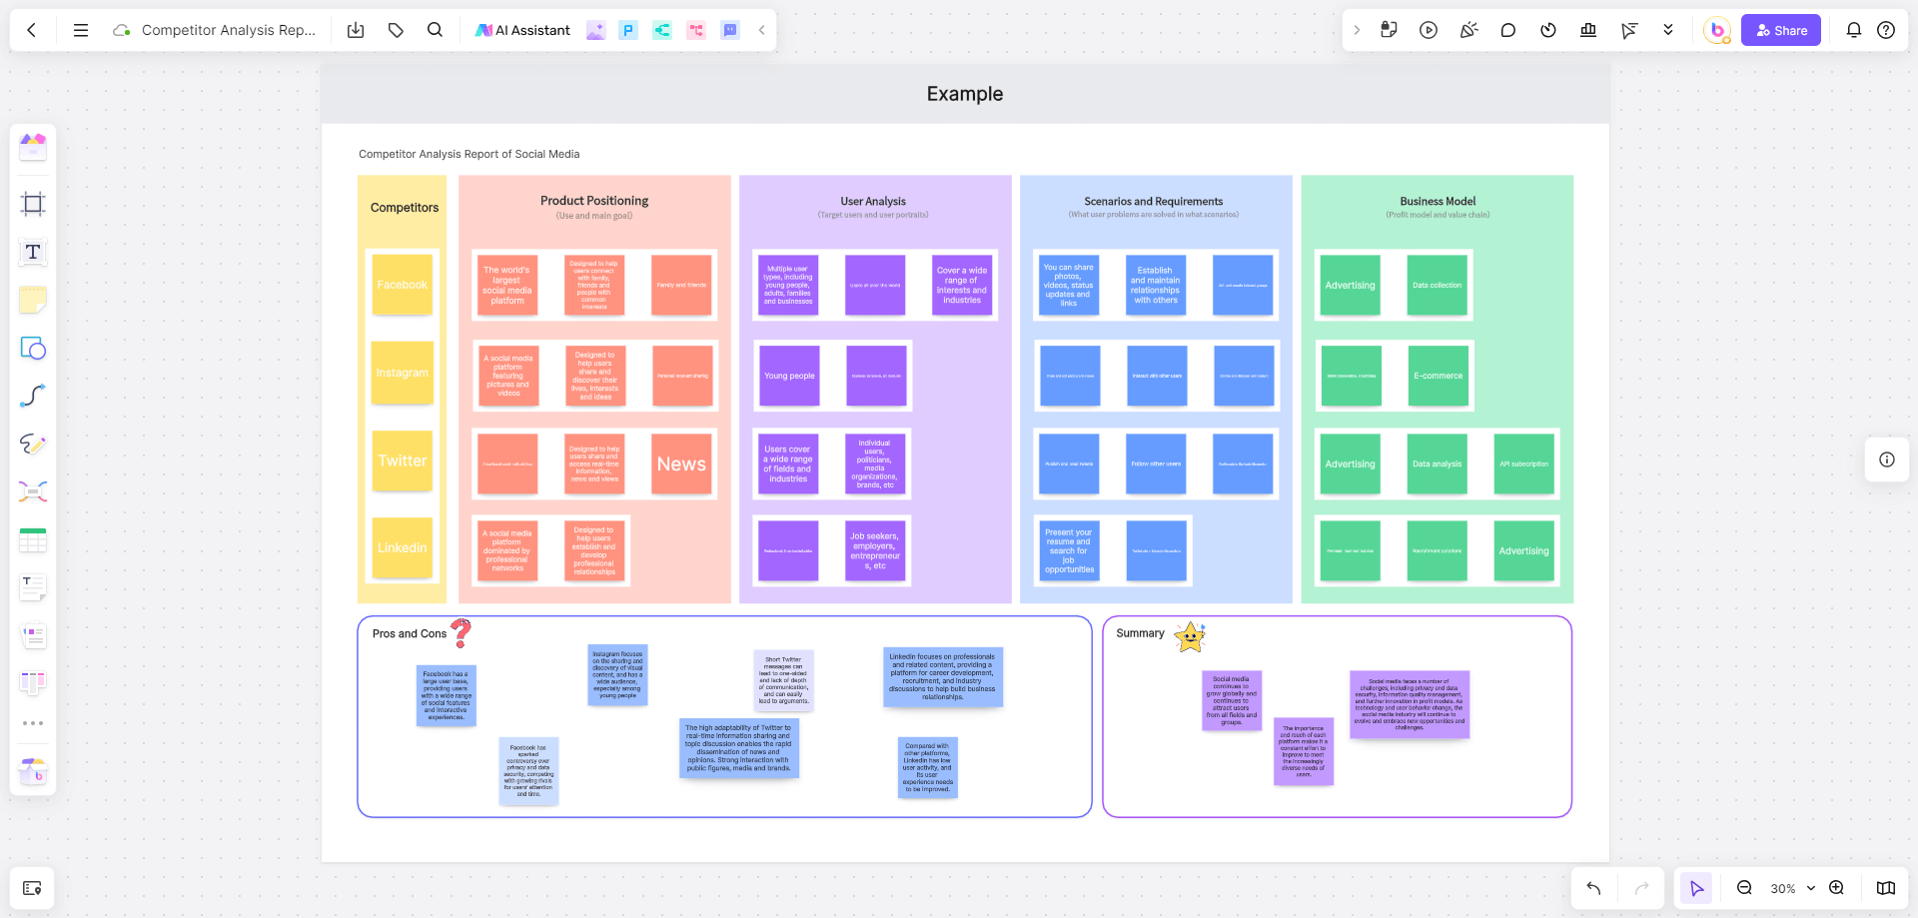The image size is (1918, 918).
Task: Collapse the AI toolbar with left chevron
Action: (762, 30)
